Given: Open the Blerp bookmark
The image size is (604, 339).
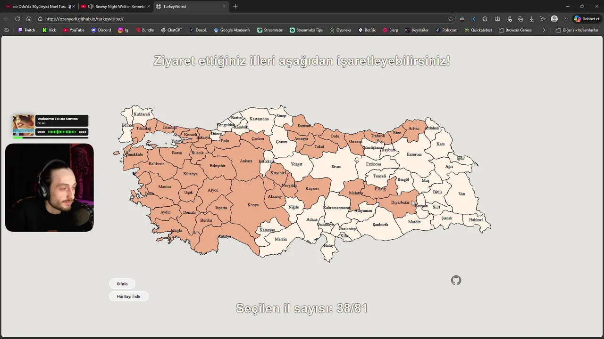Looking at the screenshot, I should [390, 30].
